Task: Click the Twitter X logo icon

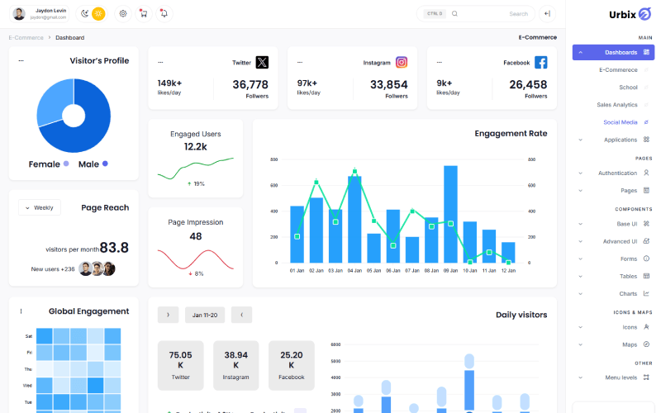Action: 262,62
